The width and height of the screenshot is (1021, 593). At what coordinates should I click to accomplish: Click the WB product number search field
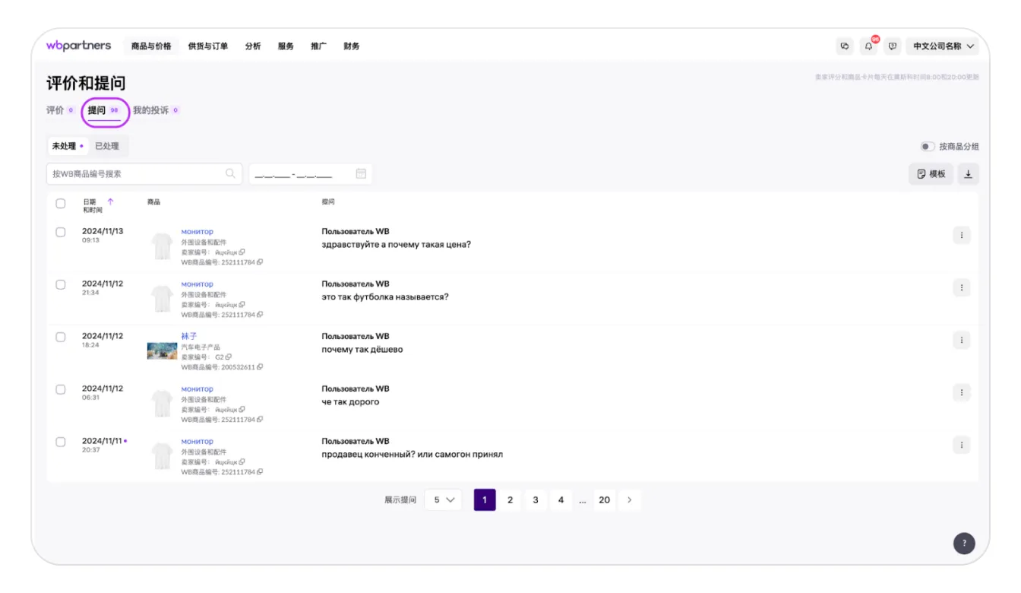(x=144, y=174)
